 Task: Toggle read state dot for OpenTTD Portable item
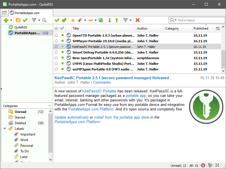62,35
